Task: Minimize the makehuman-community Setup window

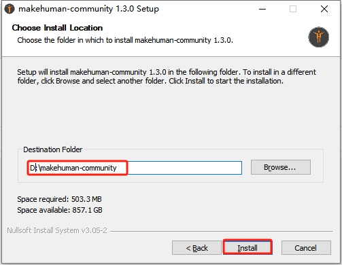Action: point(262,9)
